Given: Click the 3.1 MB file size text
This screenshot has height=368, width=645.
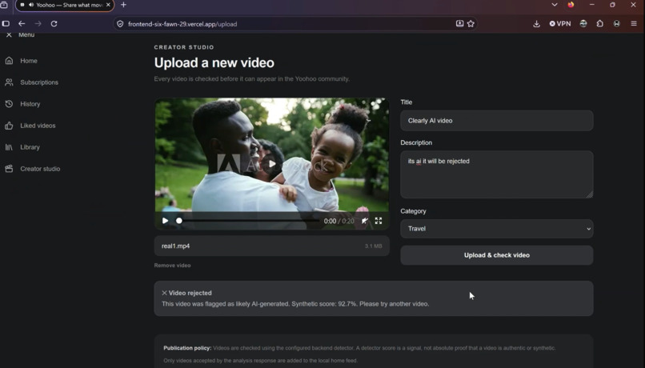Looking at the screenshot, I should coord(373,246).
